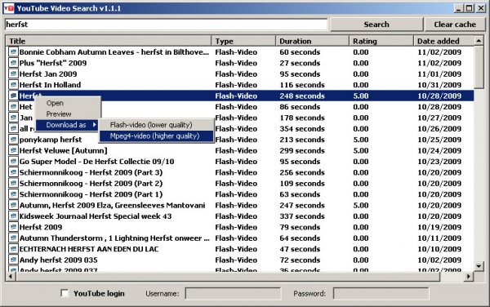Click video icon beside Herfst Jan 2009
Viewport: 490px width, 307px height.
pyautogui.click(x=13, y=73)
